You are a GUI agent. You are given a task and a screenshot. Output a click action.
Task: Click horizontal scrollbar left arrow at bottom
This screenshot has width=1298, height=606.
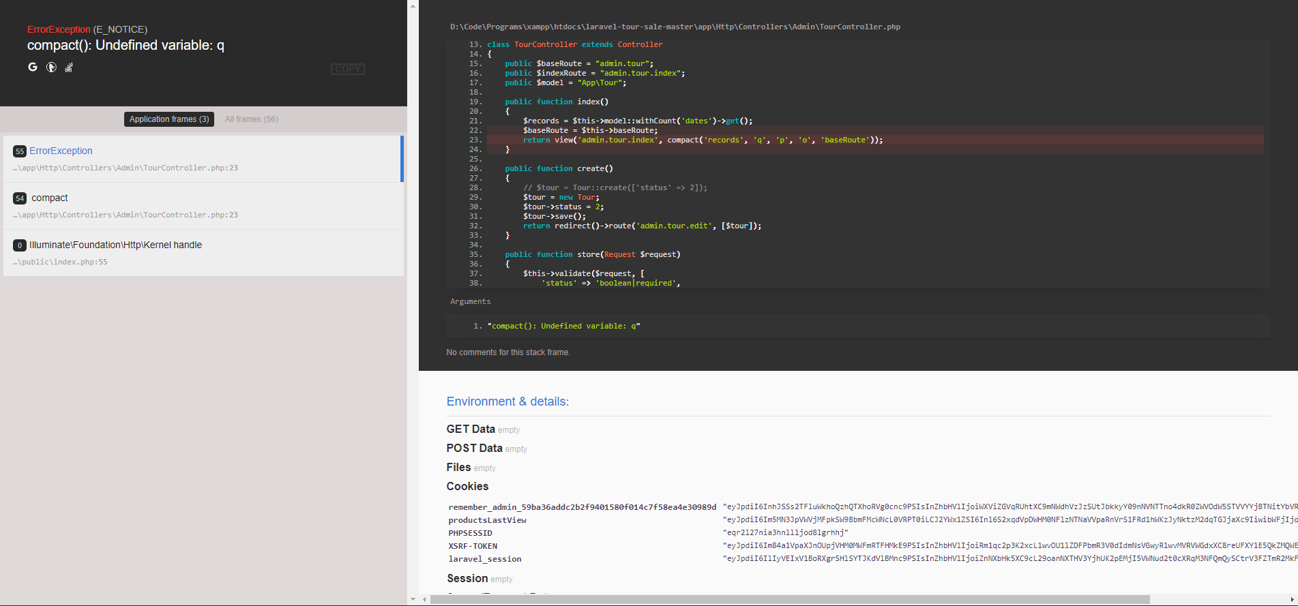click(x=424, y=600)
